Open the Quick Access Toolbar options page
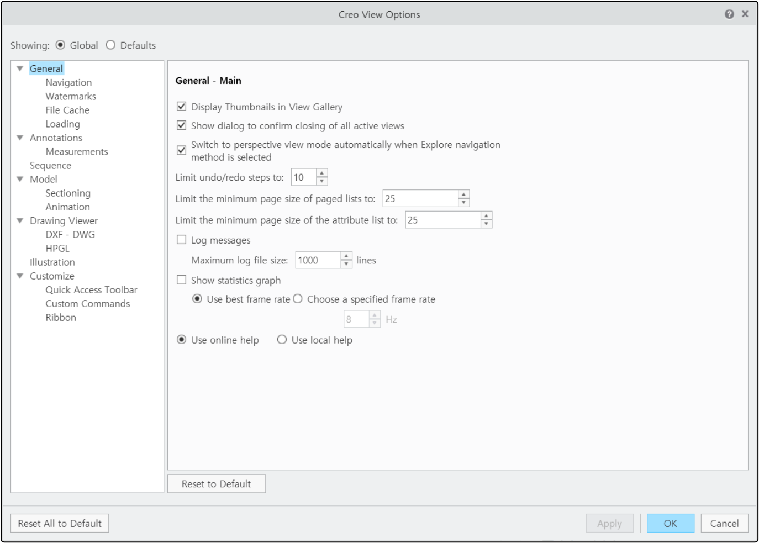This screenshot has width=759, height=543. point(91,289)
